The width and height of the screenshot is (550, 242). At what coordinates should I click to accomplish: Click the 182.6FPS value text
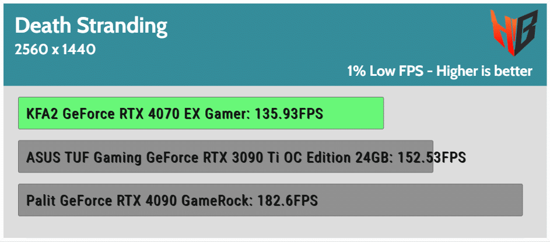tap(288, 201)
